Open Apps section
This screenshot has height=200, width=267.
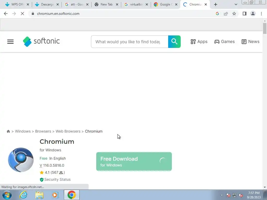(199, 42)
